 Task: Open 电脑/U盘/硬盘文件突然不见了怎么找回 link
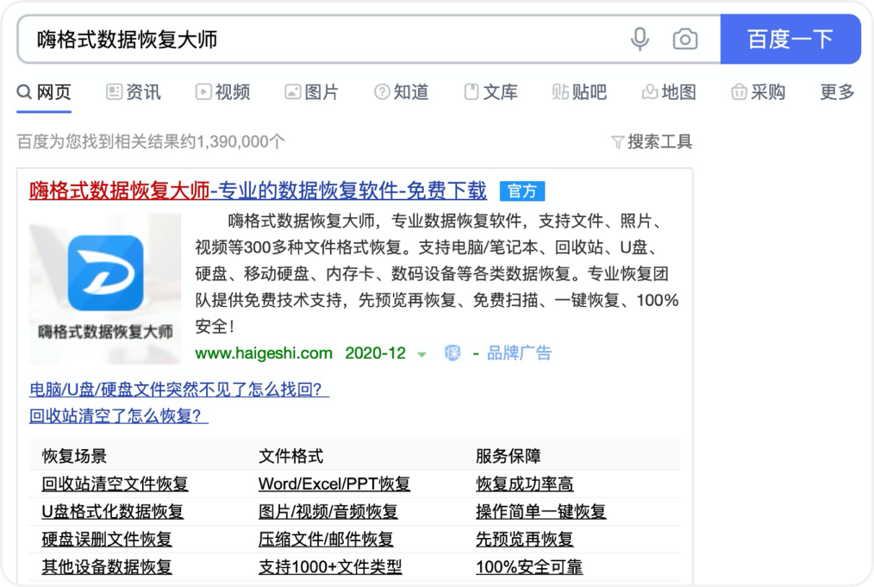179,389
